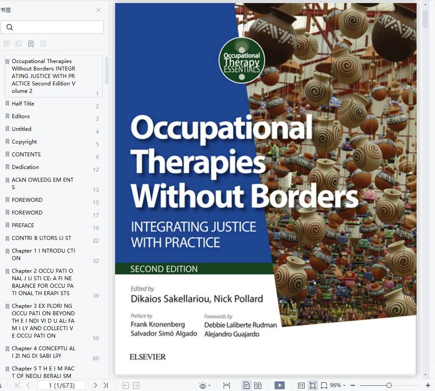Open the 96% zoom level dropdown
Screen dimensions: 435x391
click(337, 385)
